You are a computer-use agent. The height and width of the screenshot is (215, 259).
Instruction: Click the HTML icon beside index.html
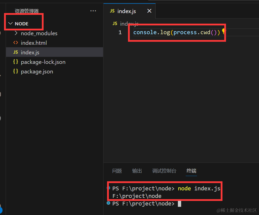point(16,43)
